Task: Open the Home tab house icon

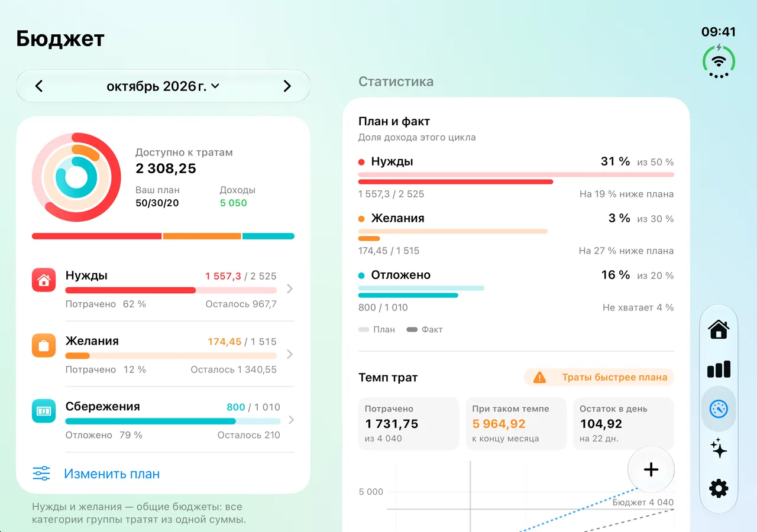Action: click(719, 329)
